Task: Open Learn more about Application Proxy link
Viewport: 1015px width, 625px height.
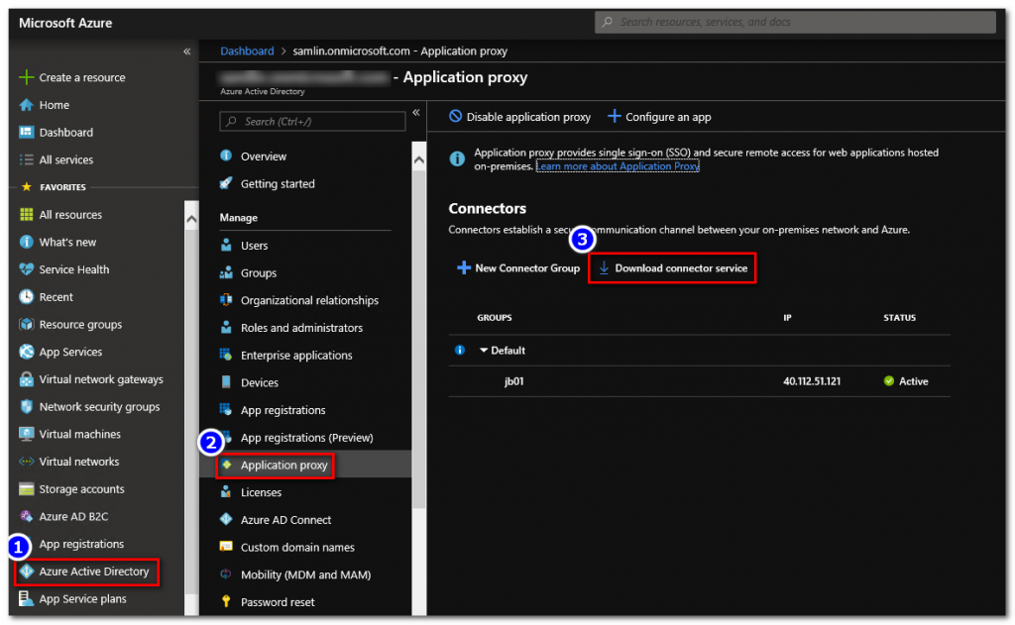Action: point(618,166)
